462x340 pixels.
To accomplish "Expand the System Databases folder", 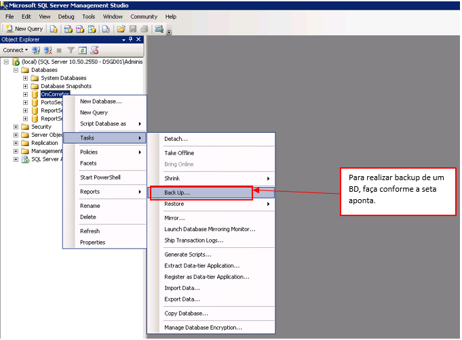I will pyautogui.click(x=25, y=79).
